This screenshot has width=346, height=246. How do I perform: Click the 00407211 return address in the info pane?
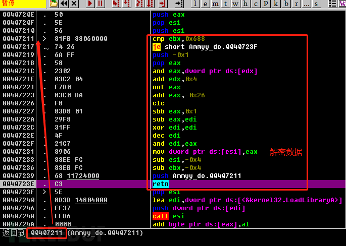point(46,233)
